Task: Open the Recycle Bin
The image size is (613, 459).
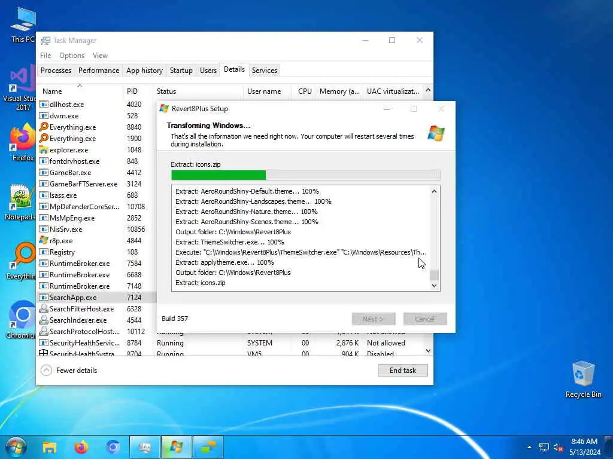Action: click(583, 380)
